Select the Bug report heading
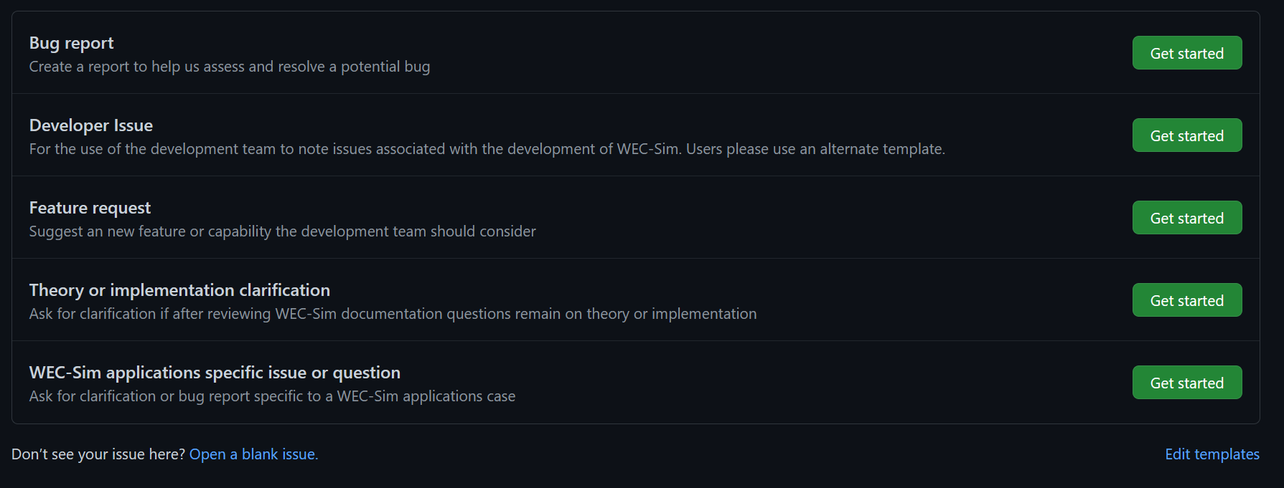This screenshot has width=1284, height=488. coord(70,42)
